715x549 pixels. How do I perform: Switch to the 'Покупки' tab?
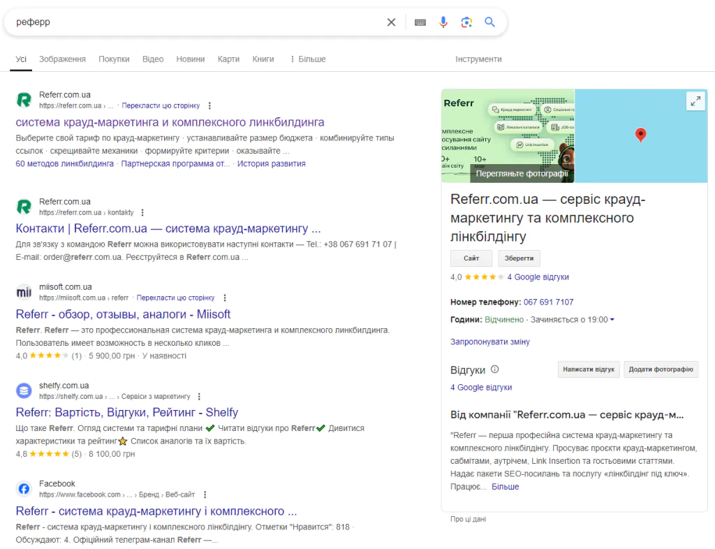(x=114, y=59)
